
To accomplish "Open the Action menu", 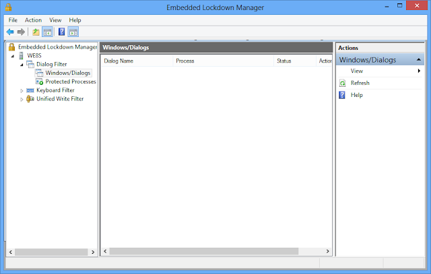I will click(33, 20).
